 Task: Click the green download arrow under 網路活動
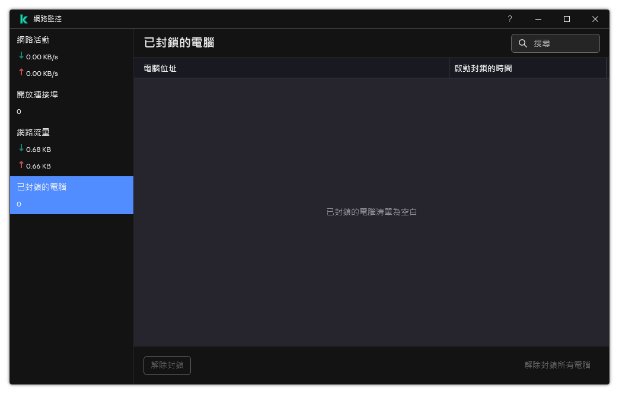[20, 56]
